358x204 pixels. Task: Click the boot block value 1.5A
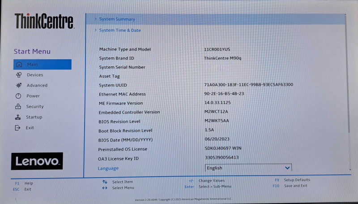point(209,130)
